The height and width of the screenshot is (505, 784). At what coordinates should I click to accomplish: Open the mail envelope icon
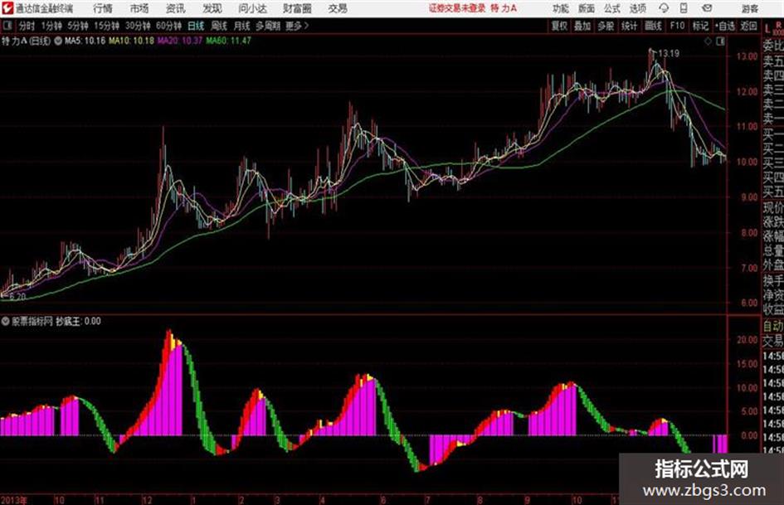tap(707, 8)
